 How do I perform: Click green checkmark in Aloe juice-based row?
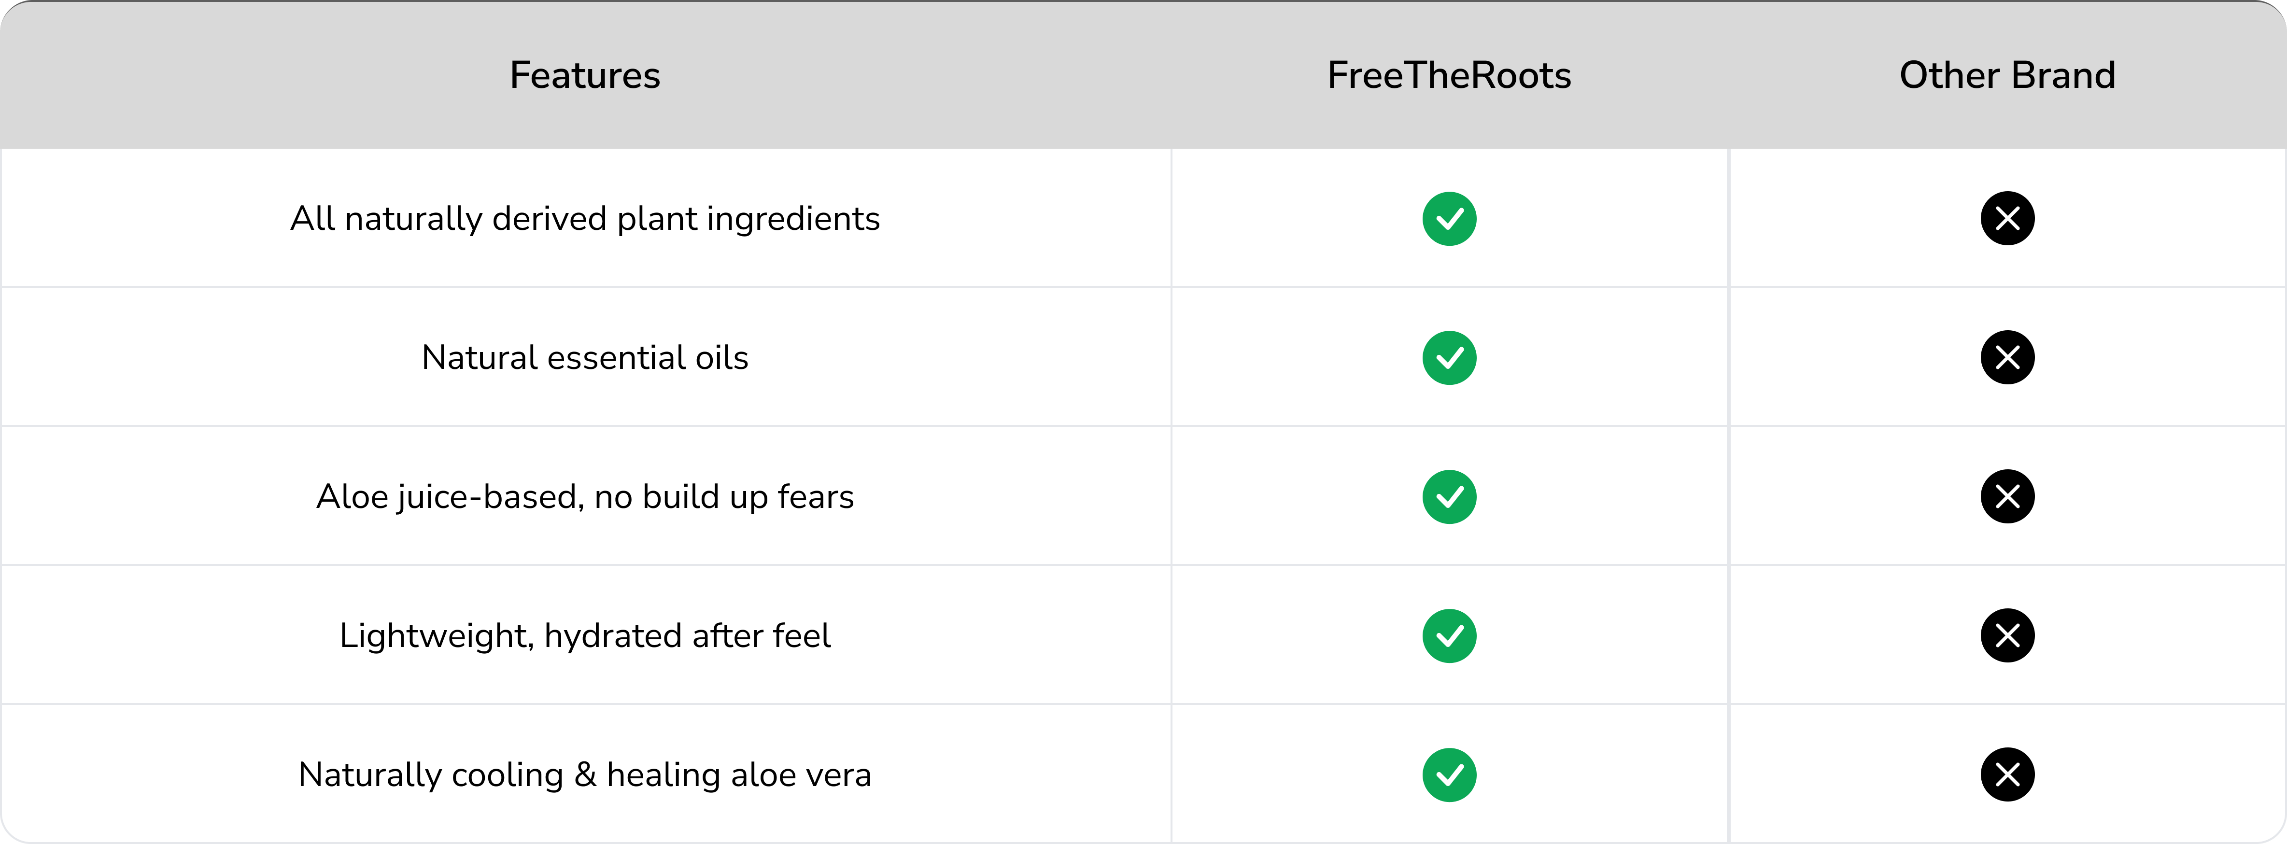(x=1449, y=497)
